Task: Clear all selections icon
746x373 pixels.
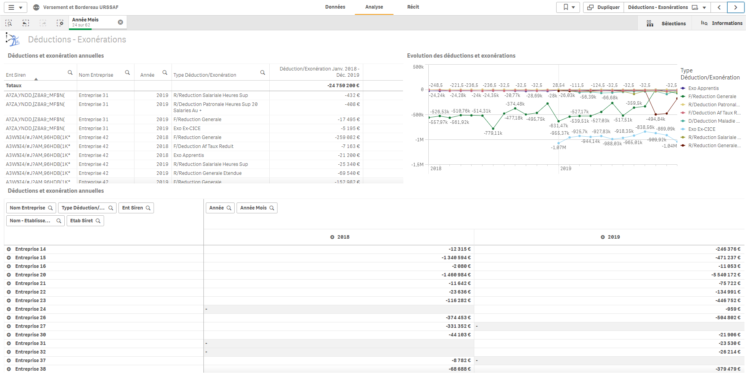Action: [x=60, y=23]
